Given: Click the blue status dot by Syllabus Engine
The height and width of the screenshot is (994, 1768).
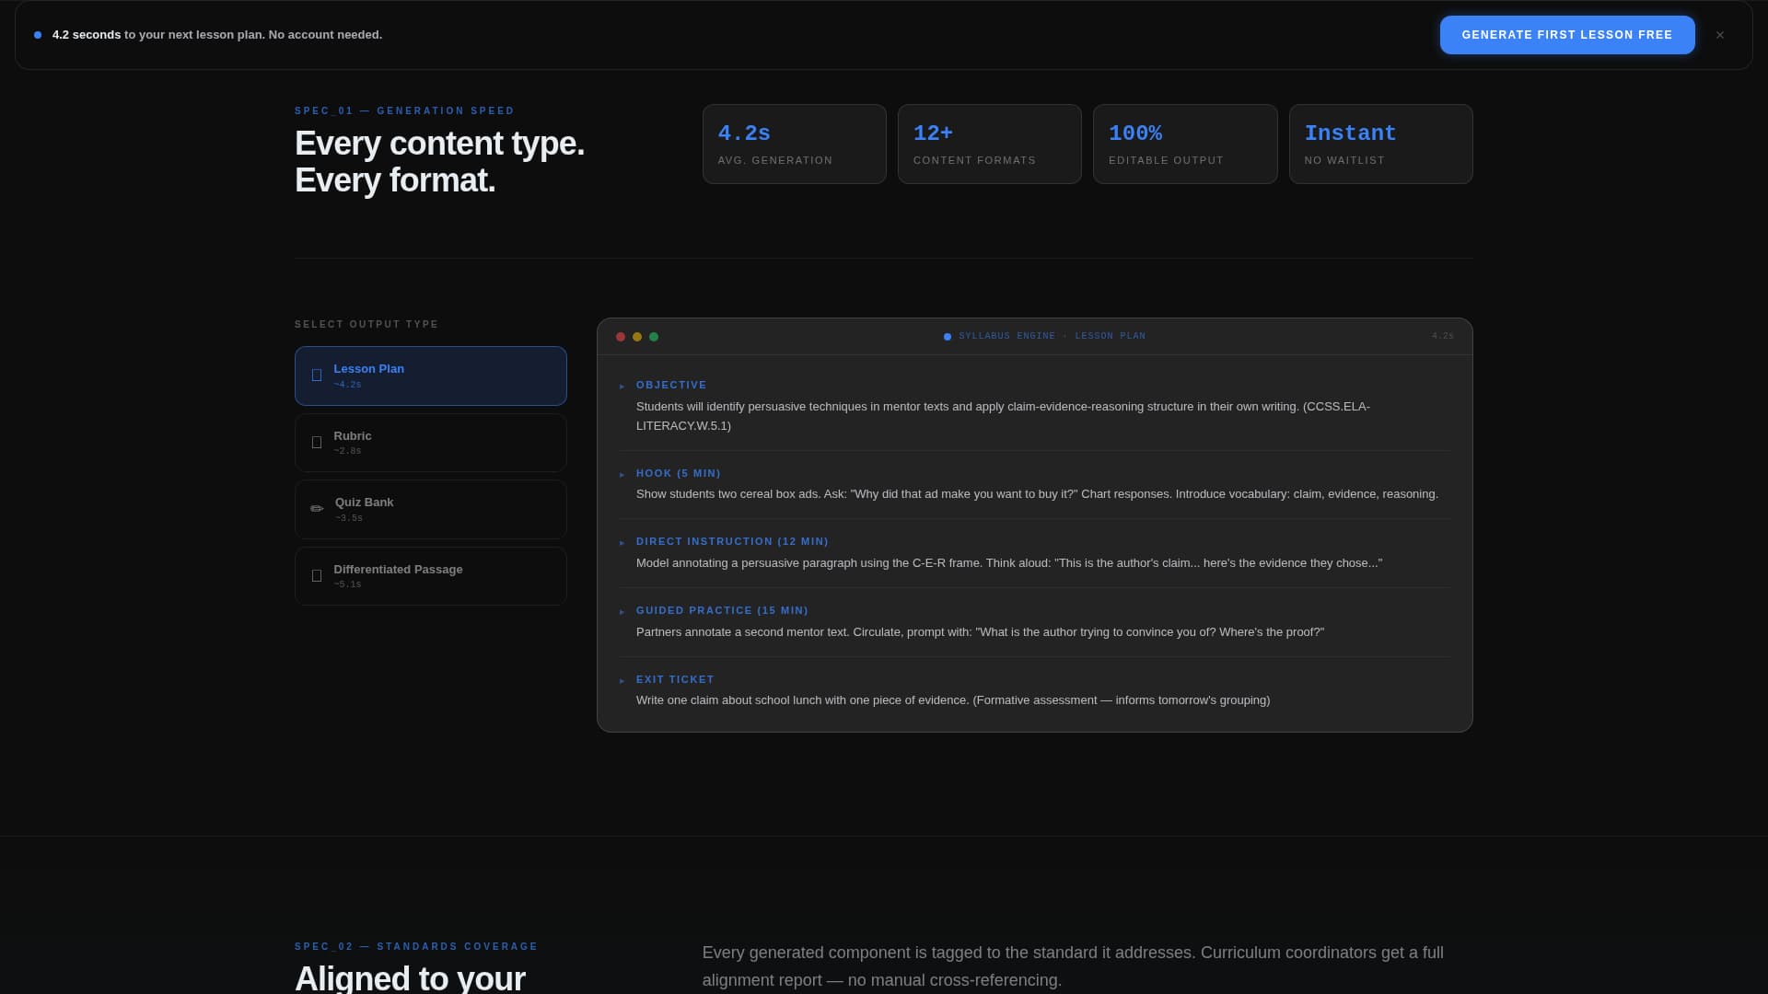Looking at the screenshot, I should (948, 337).
